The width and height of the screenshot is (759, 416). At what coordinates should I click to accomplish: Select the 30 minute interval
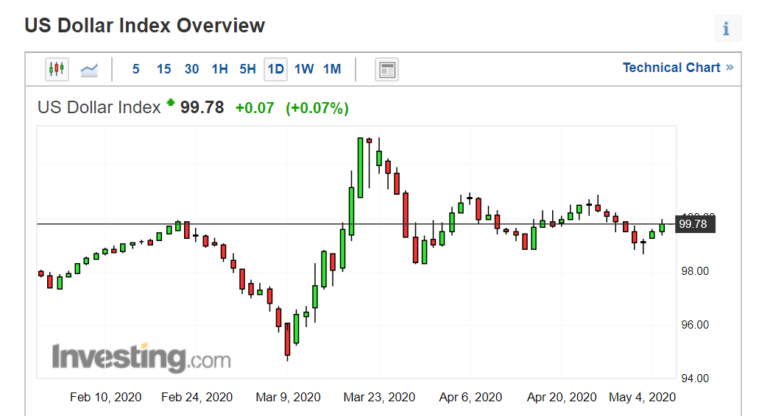tap(191, 69)
